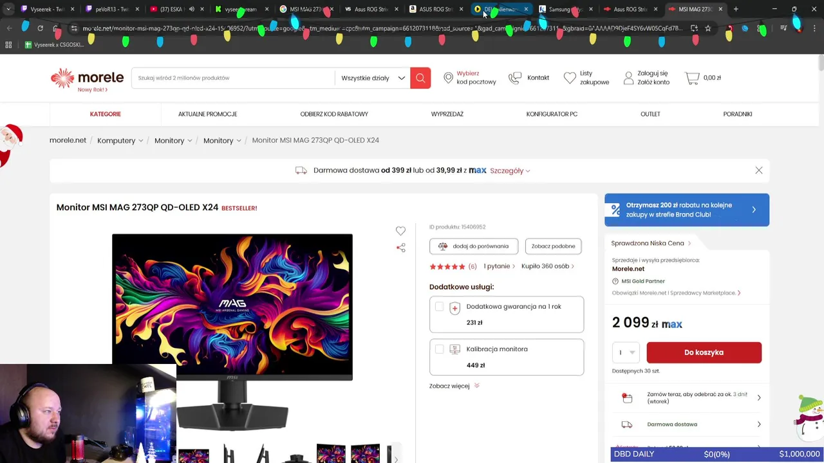Image resolution: width=824 pixels, height=463 pixels.
Task: Click the order-now calendar icon
Action: [627, 398]
